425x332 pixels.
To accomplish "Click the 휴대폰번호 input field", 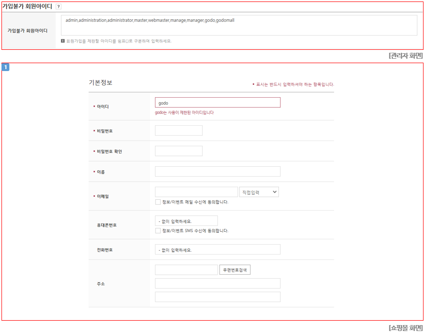I will (x=186, y=221).
